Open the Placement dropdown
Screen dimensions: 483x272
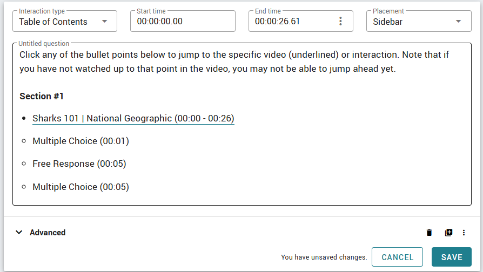coord(459,22)
